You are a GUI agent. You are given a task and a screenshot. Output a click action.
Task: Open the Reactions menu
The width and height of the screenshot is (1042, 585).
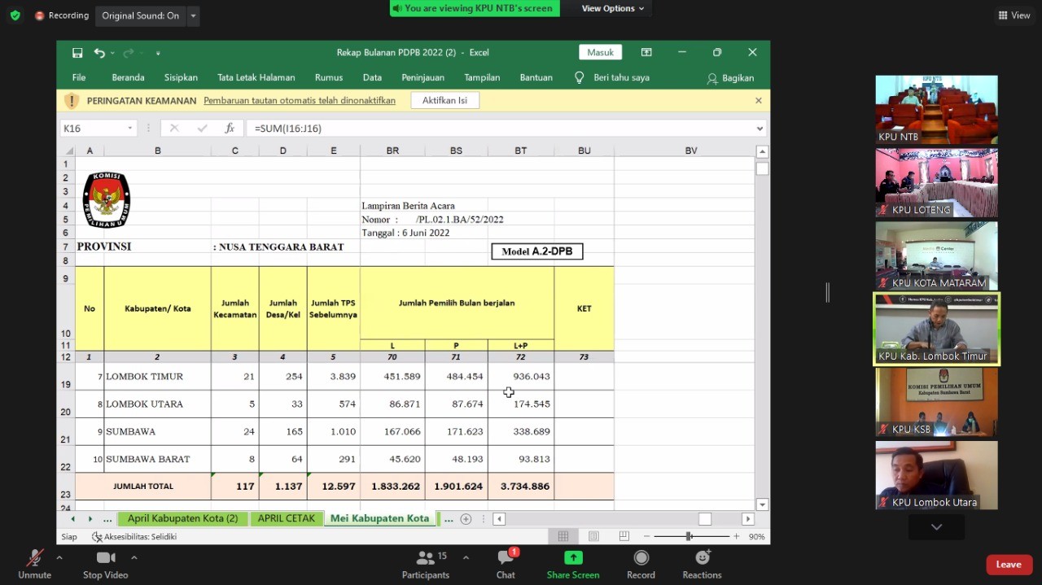pos(702,558)
